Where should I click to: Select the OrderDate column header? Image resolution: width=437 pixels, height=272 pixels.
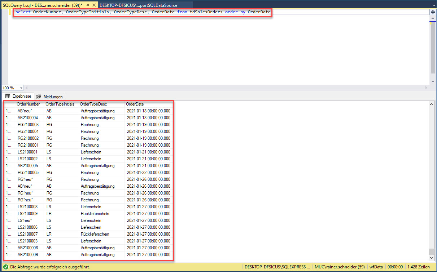click(135, 104)
